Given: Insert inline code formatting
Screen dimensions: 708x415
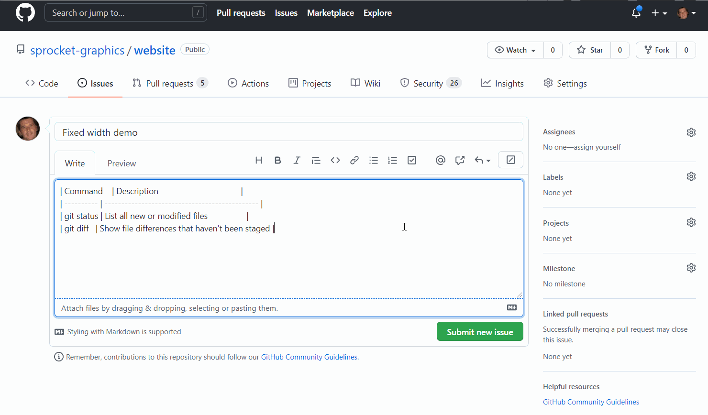Looking at the screenshot, I should coord(335,160).
